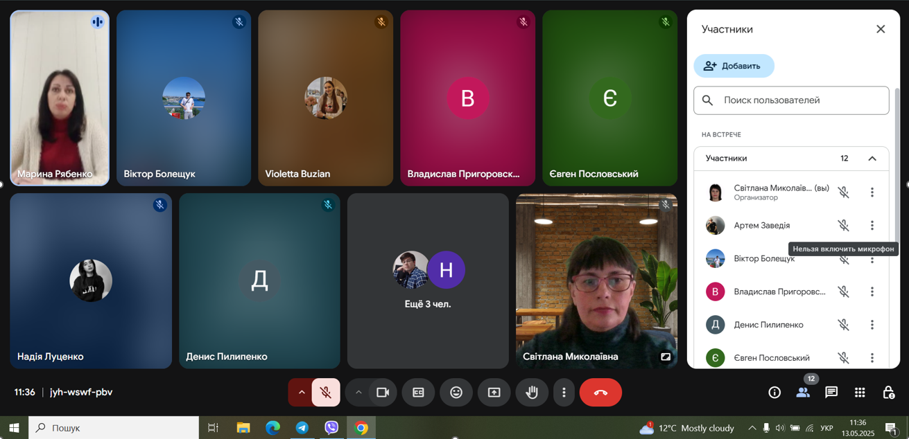Open Task View on the taskbar
Image resolution: width=909 pixels, height=439 pixels.
point(214,428)
